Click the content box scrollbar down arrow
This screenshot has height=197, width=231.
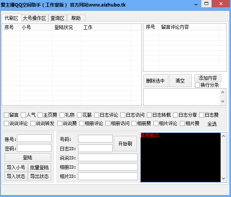[223, 101]
